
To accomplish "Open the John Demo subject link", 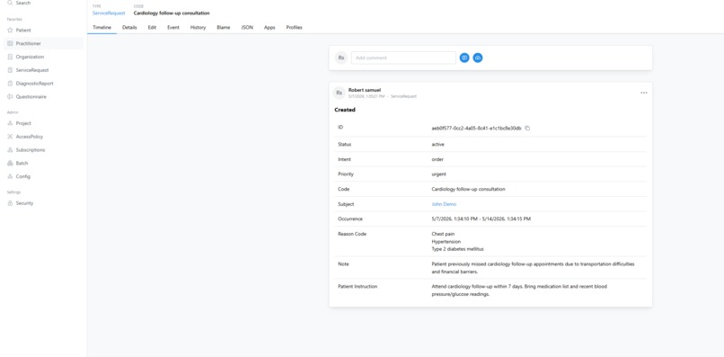I will [444, 204].
